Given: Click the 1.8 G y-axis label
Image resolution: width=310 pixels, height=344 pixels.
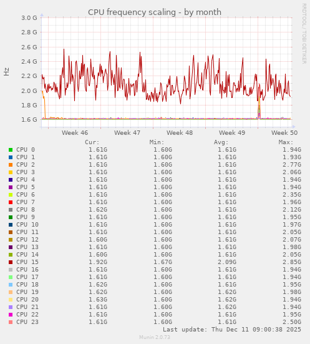Looking at the screenshot, I should 29,105.
